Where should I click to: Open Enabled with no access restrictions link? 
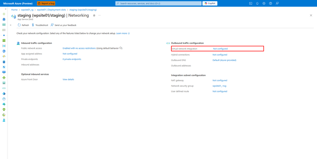pyautogui.click(x=79, y=48)
